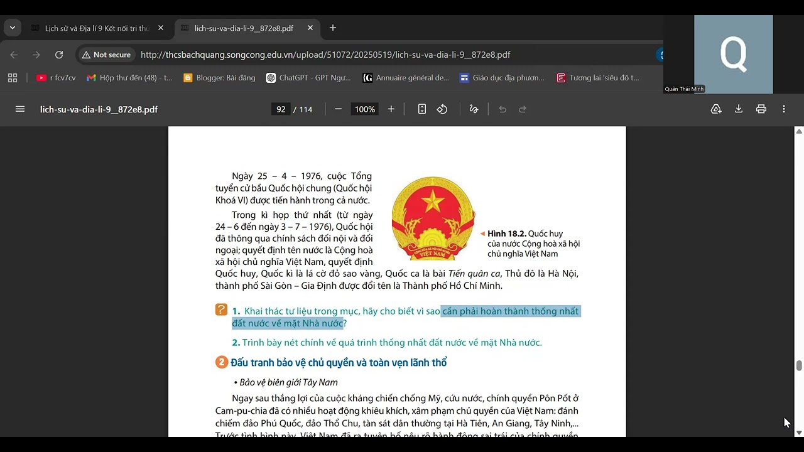804x452 pixels.
Task: Click the heading Đấu tranh bảo vệ chủ quyền
Action: point(339,363)
